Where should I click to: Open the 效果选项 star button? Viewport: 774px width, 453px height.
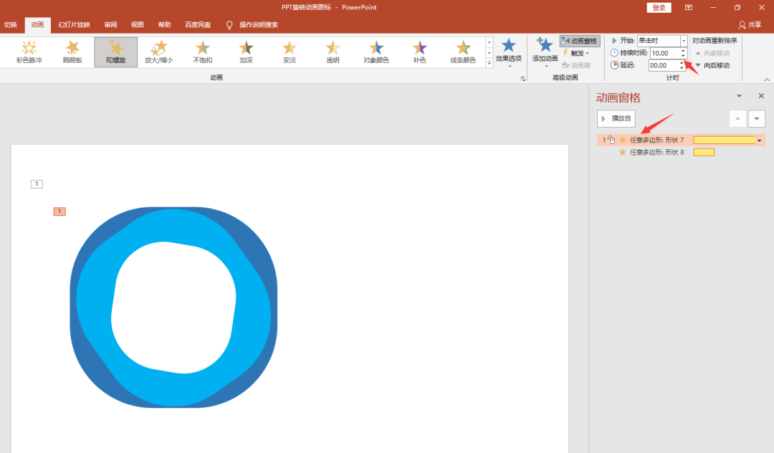click(508, 52)
